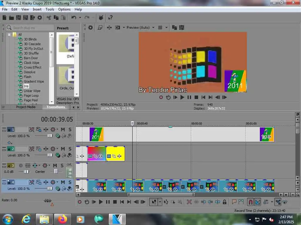The width and height of the screenshot is (301, 225).
Task: Create new project from main toolbar
Action: click(x=4, y=18)
